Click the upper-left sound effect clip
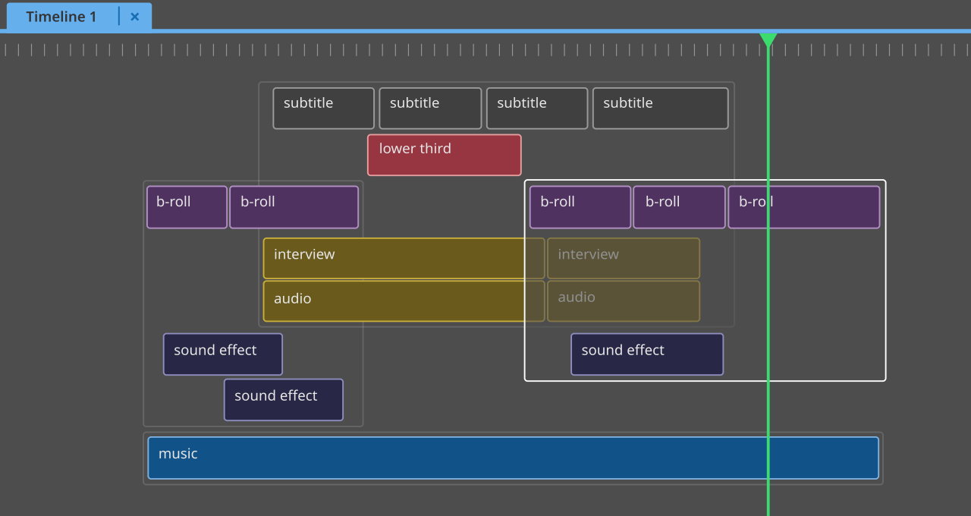Viewport: 971px width, 516px height. coord(222,354)
